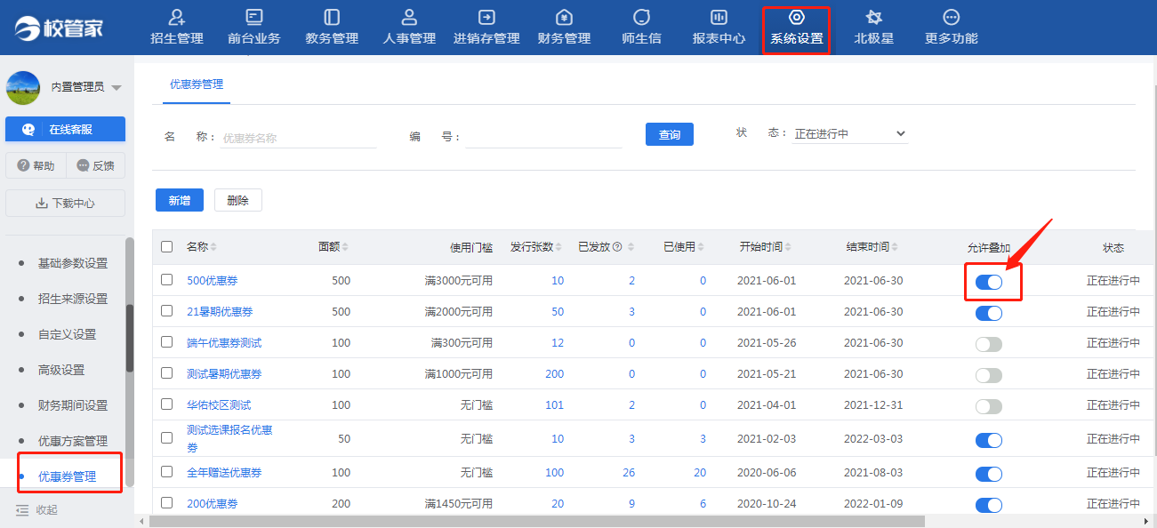The width and height of the screenshot is (1157, 528).
Task: Open the 帮助 help button
Action: pyautogui.click(x=36, y=165)
